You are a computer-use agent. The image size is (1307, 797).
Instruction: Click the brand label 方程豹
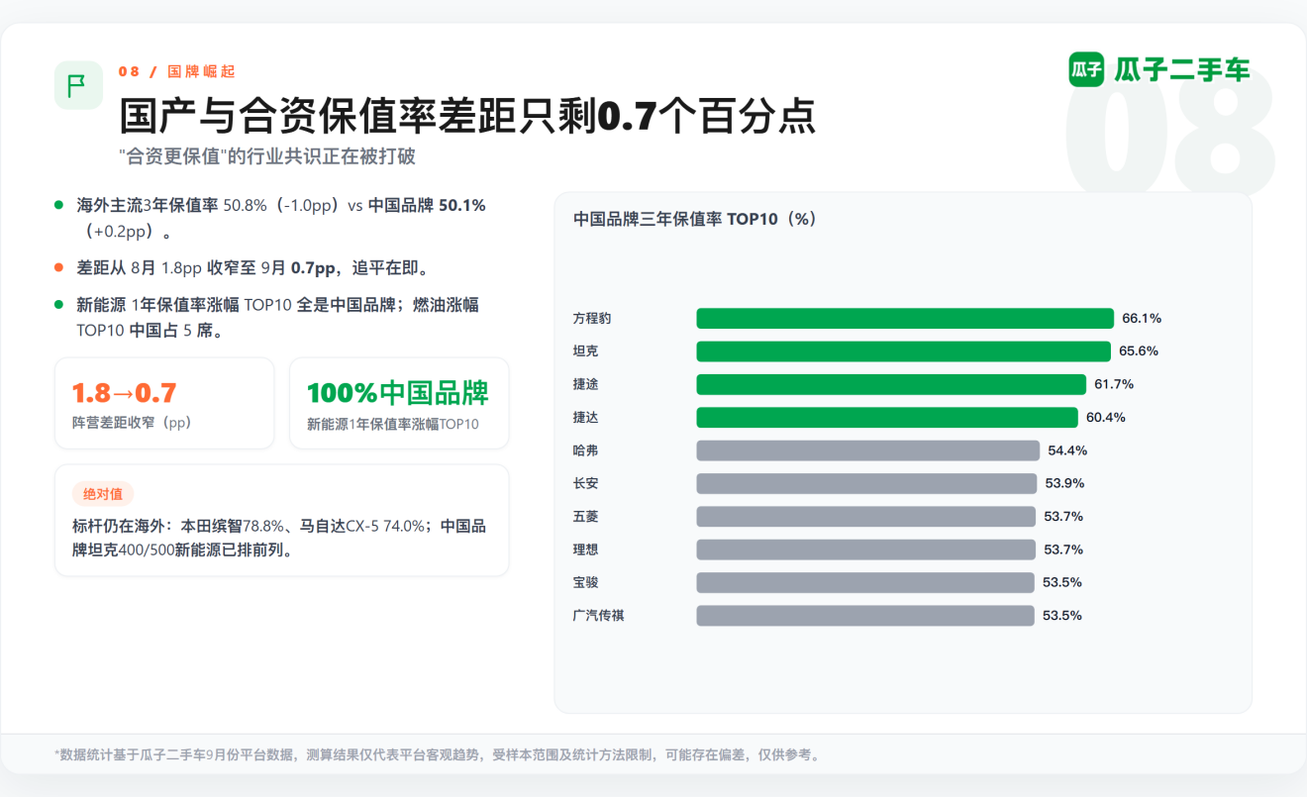pos(592,319)
